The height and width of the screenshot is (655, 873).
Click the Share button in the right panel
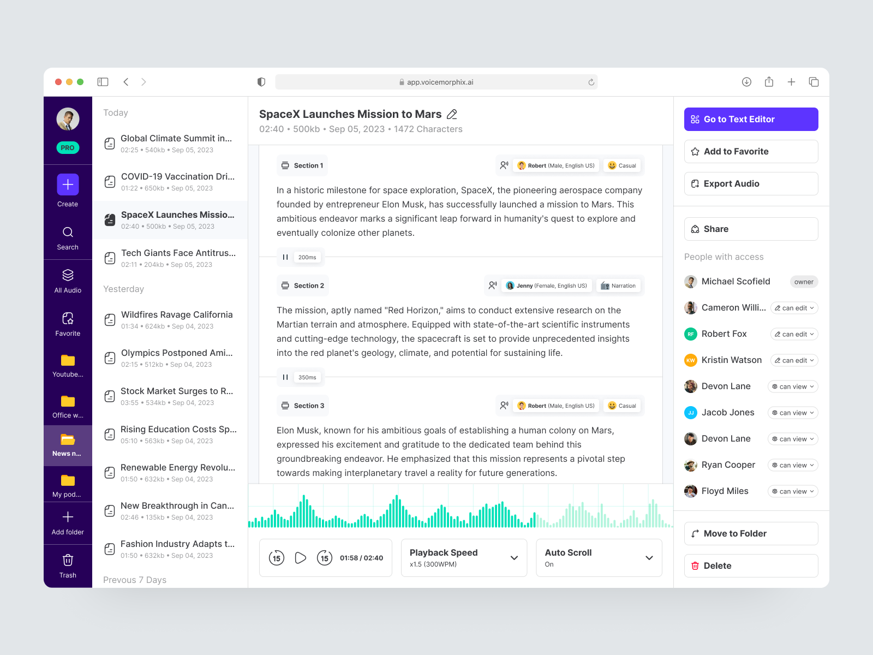751,229
